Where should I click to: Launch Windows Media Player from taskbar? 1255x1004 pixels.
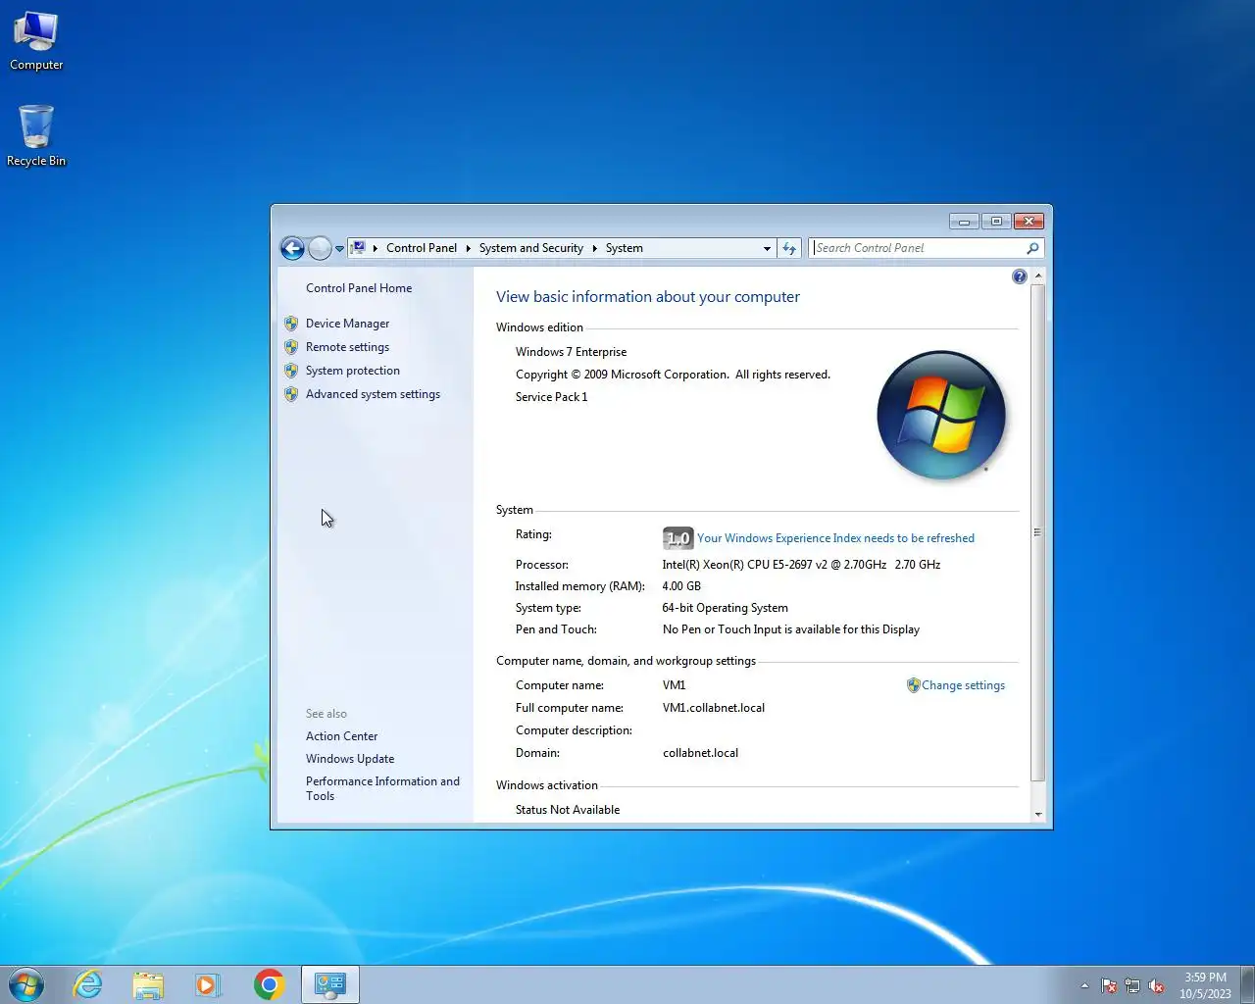[208, 984]
